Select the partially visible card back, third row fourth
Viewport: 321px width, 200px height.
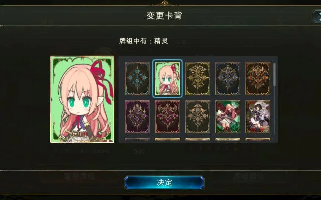point(228,140)
